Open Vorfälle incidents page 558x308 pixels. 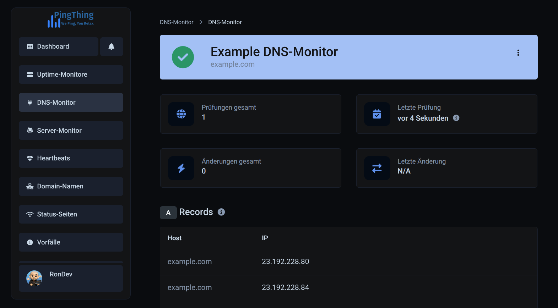pos(71,242)
